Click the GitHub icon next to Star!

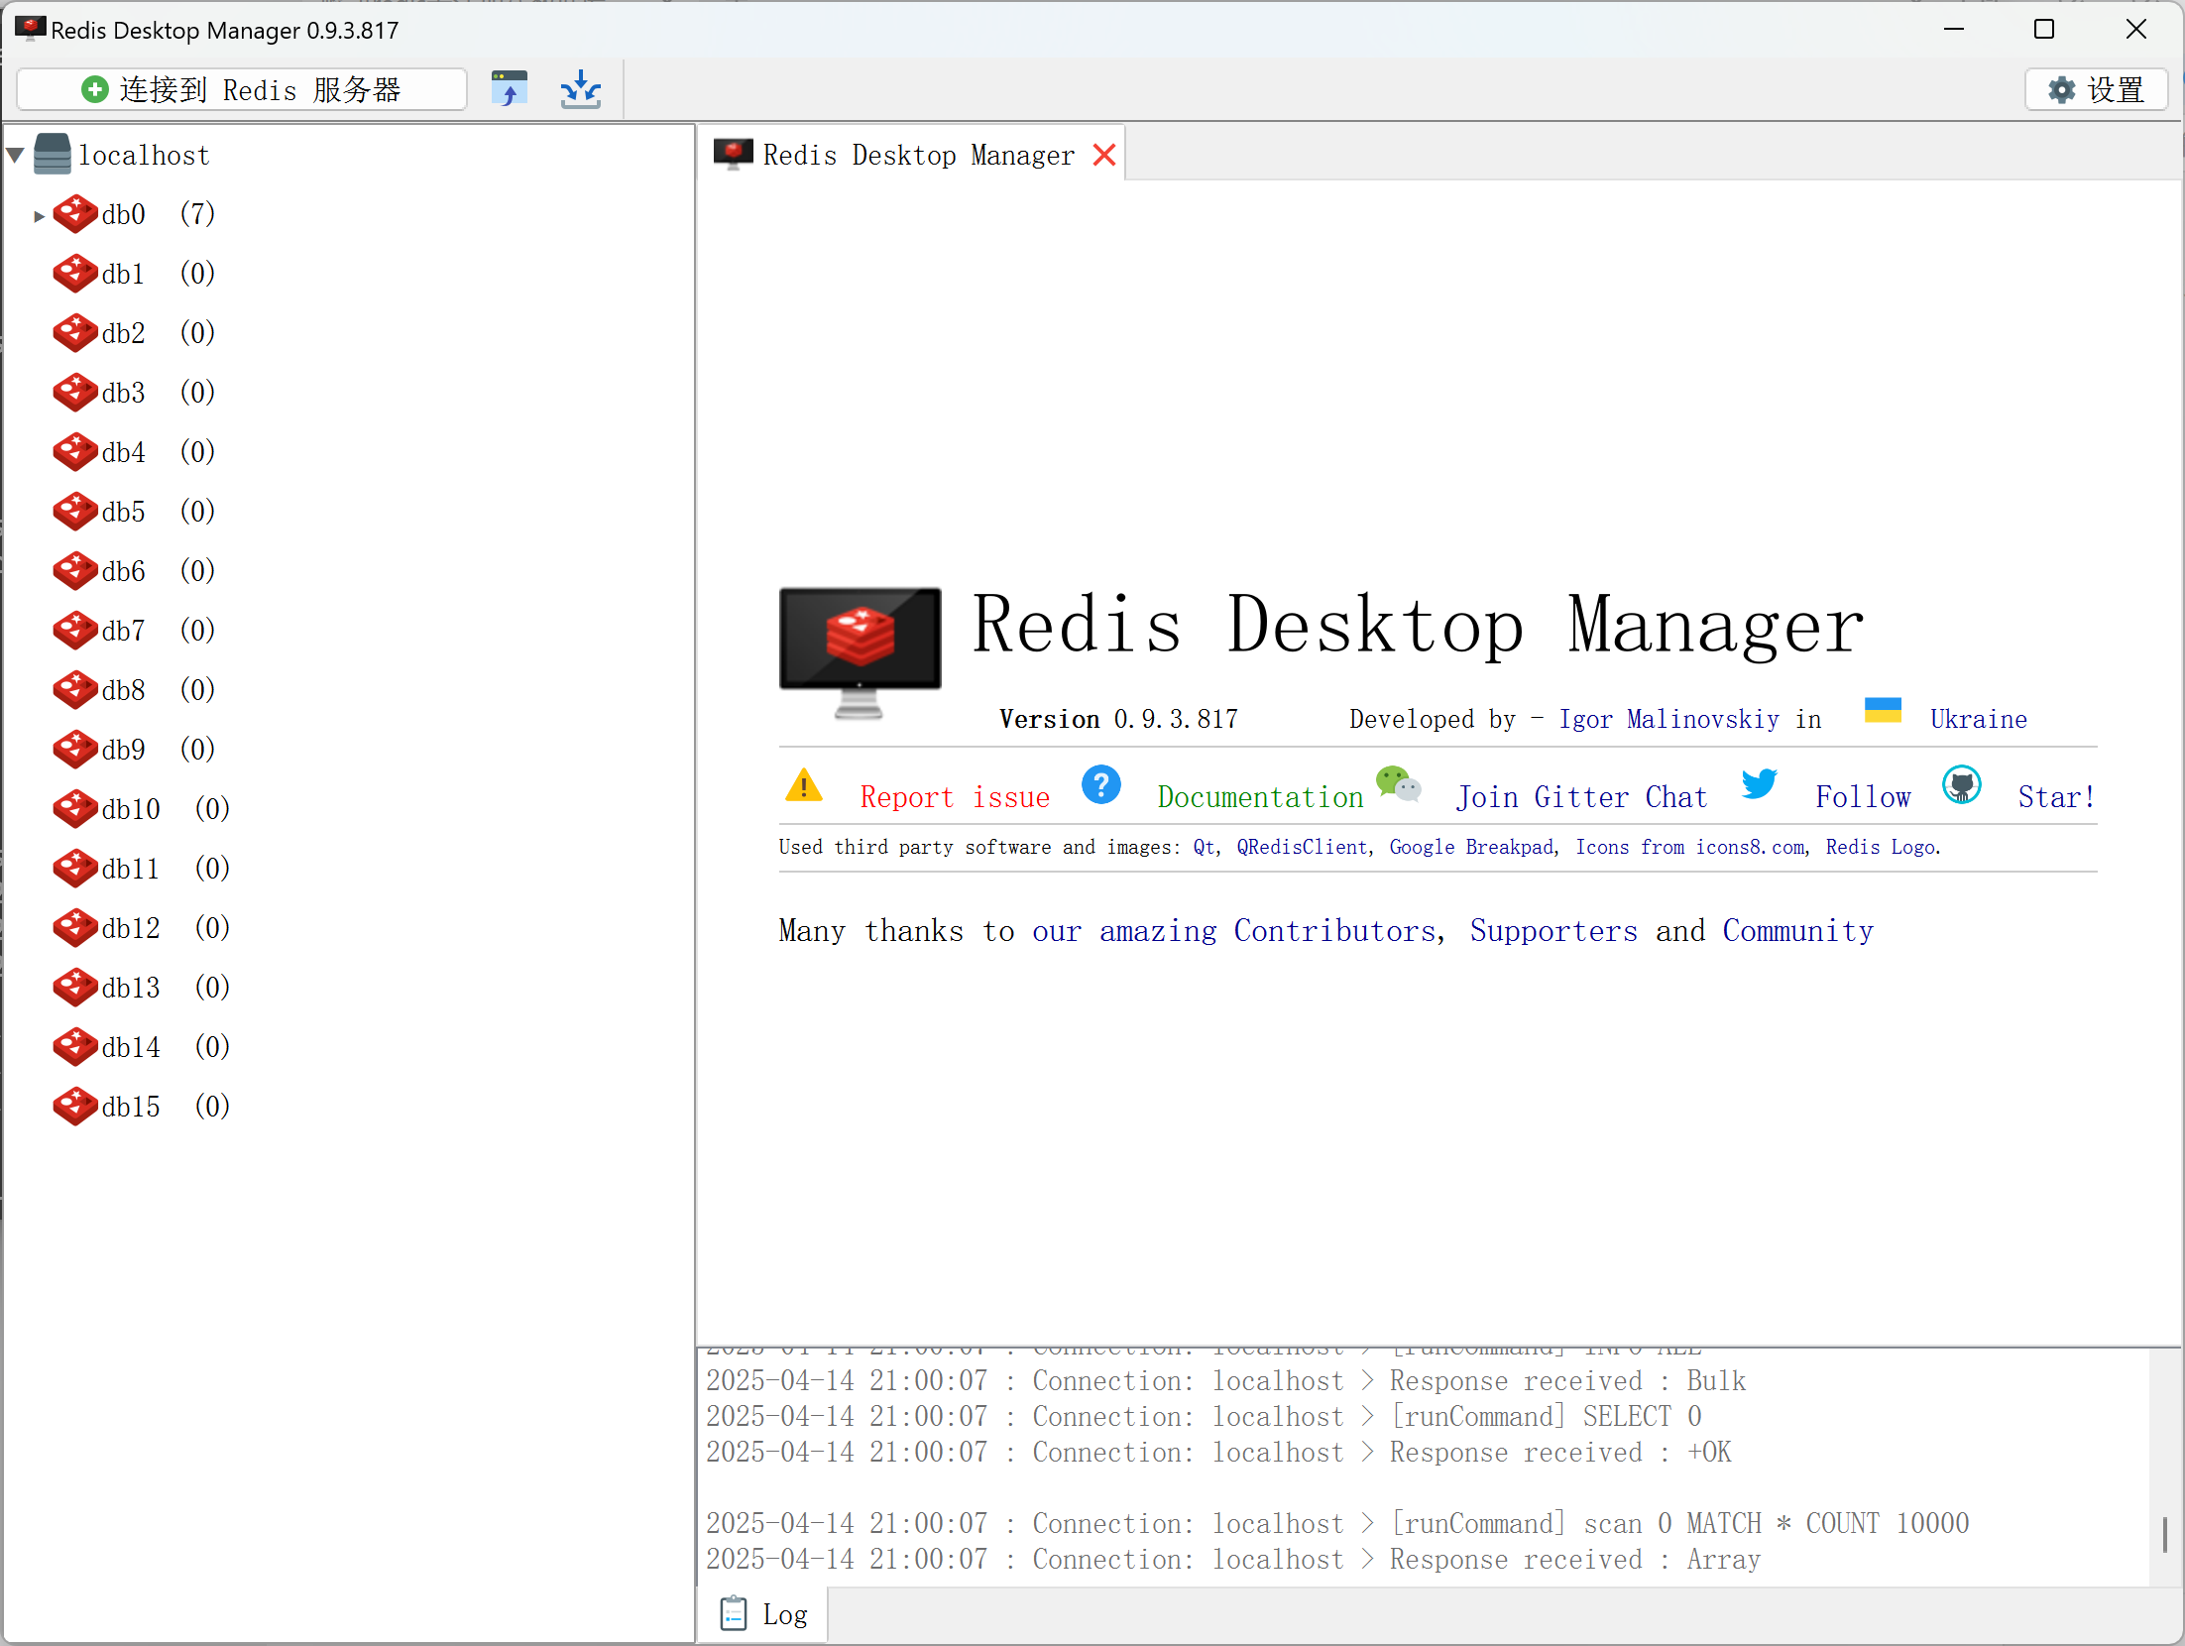[1961, 785]
